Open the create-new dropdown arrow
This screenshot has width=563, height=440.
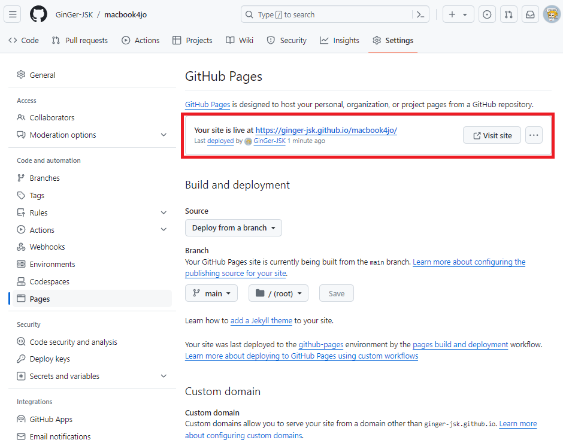465,15
